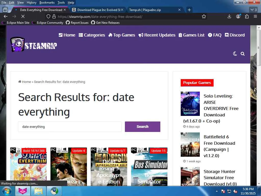Open the Discord nav link
The height and width of the screenshot is (196, 261).
(235, 35)
